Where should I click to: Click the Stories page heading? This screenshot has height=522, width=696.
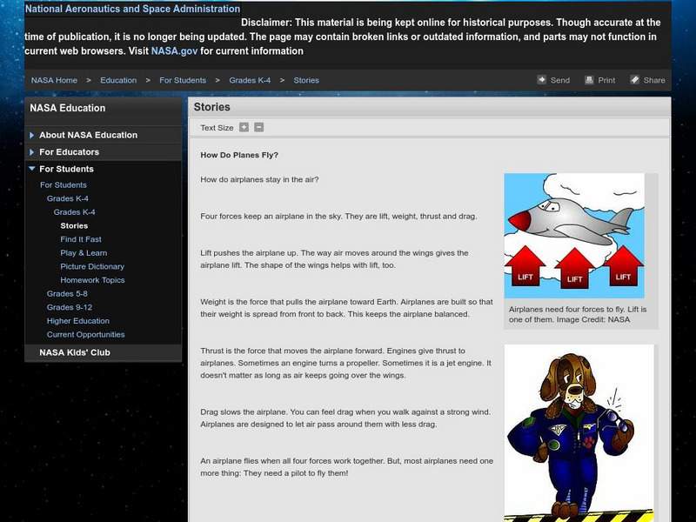click(x=211, y=107)
